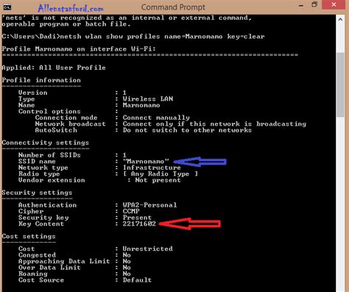Click the 'Roaming' label
Viewport: 349px width, 292px height.
pos(33,274)
